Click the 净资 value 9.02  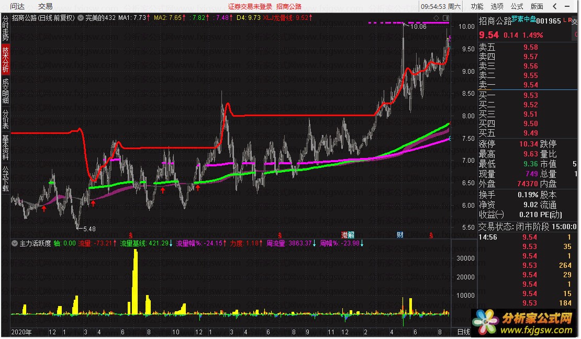[x=531, y=205]
